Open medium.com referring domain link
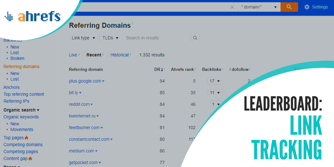 tap(82, 151)
